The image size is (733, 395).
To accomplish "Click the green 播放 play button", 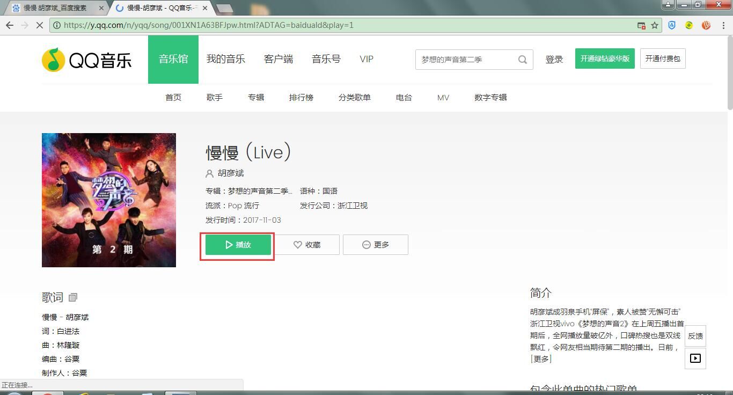I will [x=237, y=244].
